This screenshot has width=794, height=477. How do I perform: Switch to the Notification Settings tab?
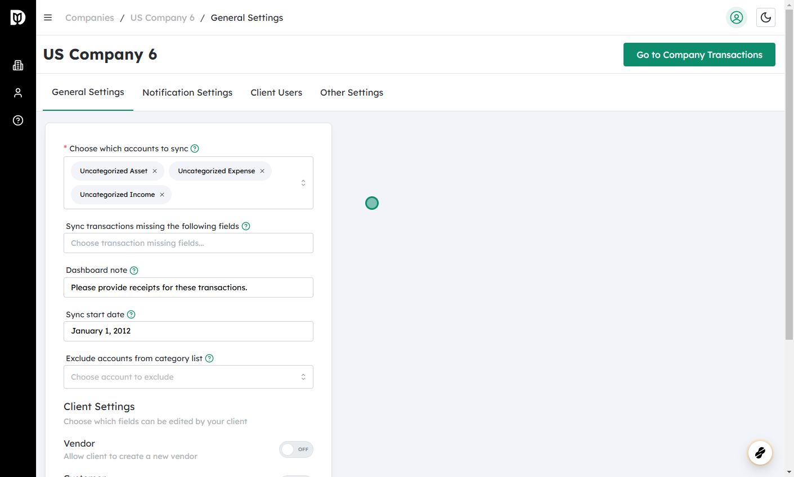[x=187, y=92]
